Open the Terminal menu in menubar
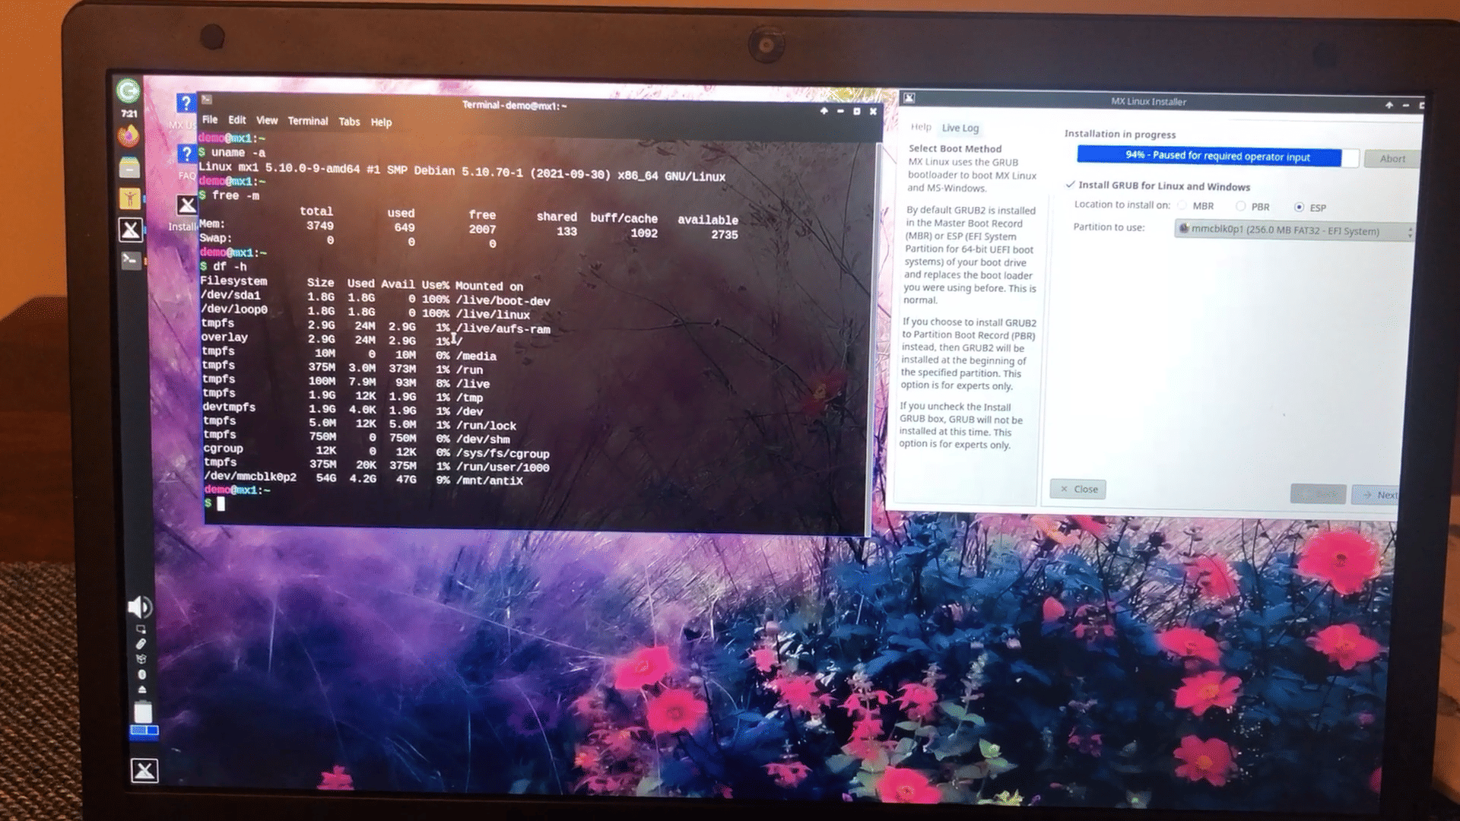 click(307, 121)
